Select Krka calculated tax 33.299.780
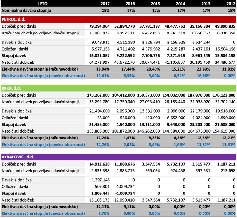237x218 pixels. [99, 102]
